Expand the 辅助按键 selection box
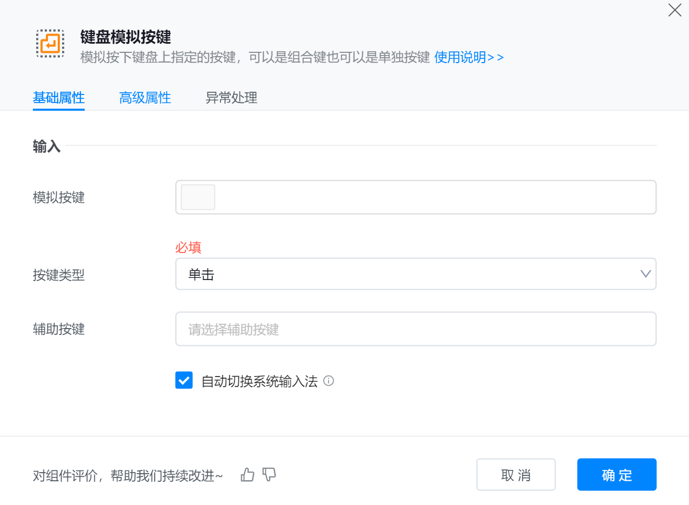 [x=415, y=329]
